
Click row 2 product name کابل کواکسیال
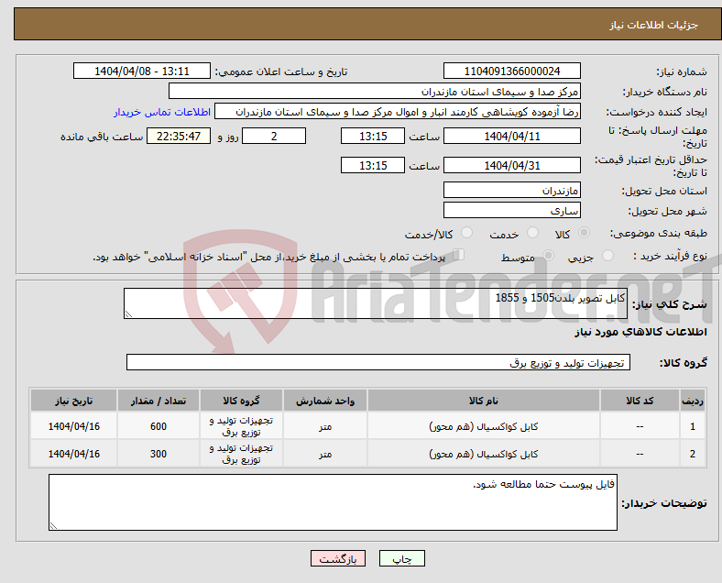[484, 454]
